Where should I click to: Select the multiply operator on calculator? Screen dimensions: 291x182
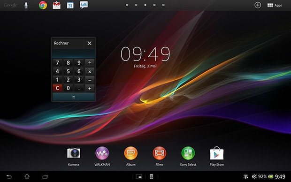[x=90, y=71]
